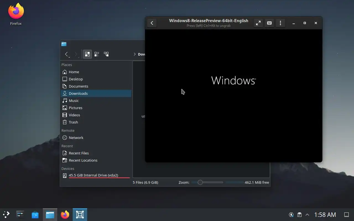Adjust the Zoom slider in Dolphin status bar
The width and height of the screenshot is (354, 221).
[207, 182]
